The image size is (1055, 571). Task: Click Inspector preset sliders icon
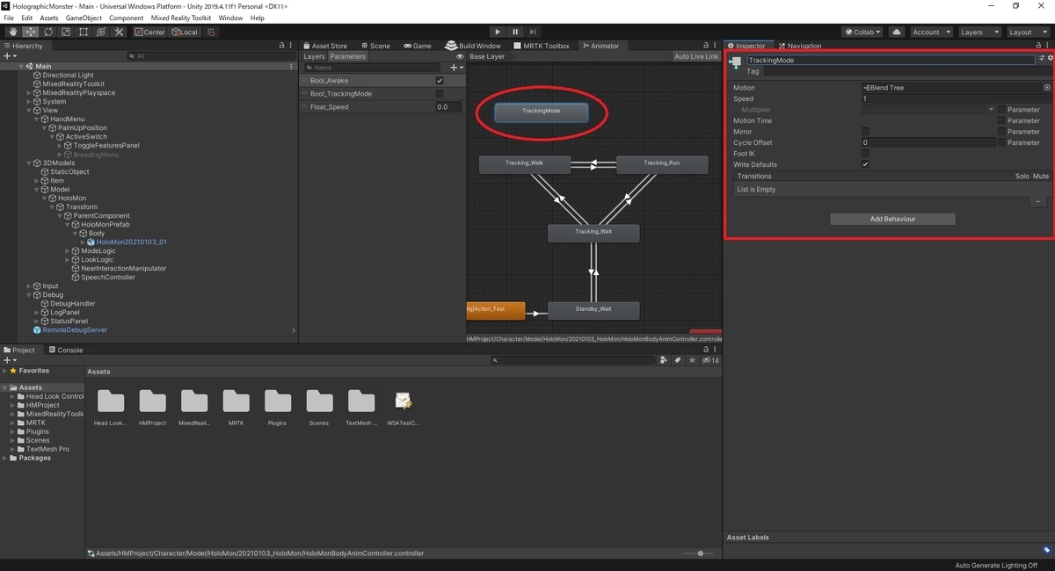1042,59
